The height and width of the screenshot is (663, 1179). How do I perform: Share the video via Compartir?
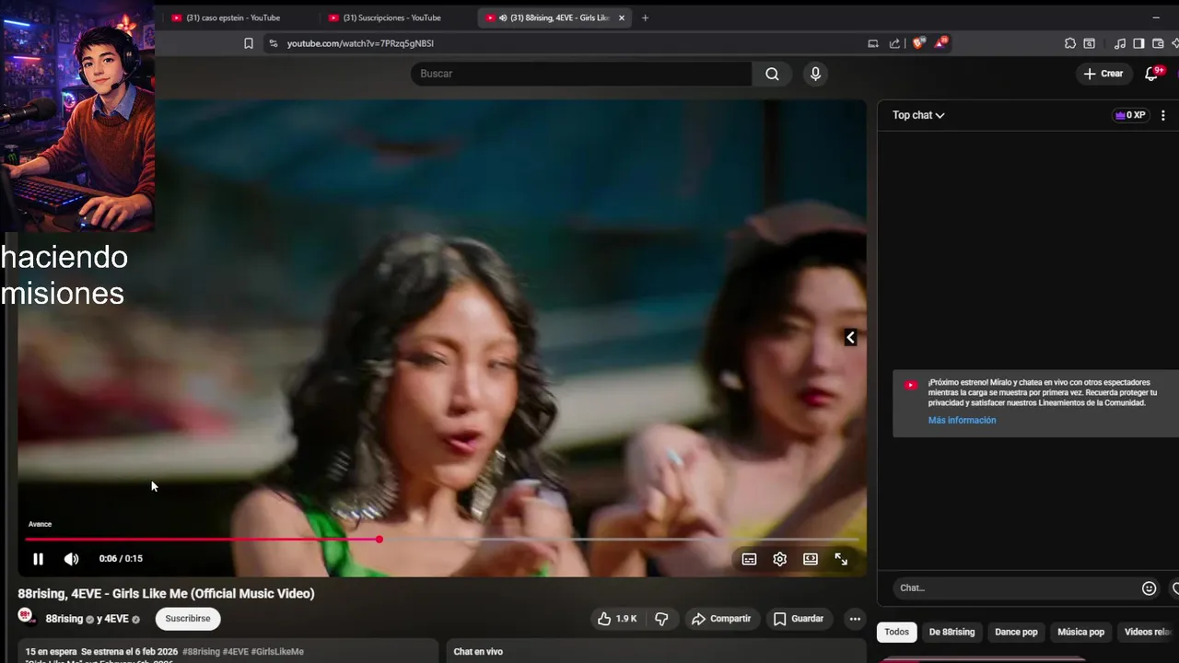(721, 619)
